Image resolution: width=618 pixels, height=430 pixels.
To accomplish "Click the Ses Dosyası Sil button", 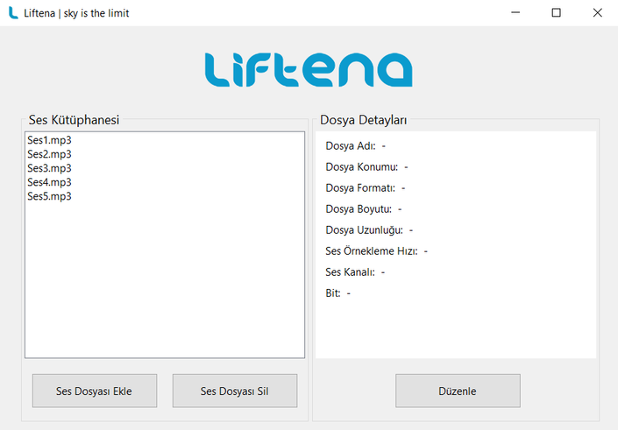I will tap(235, 391).
